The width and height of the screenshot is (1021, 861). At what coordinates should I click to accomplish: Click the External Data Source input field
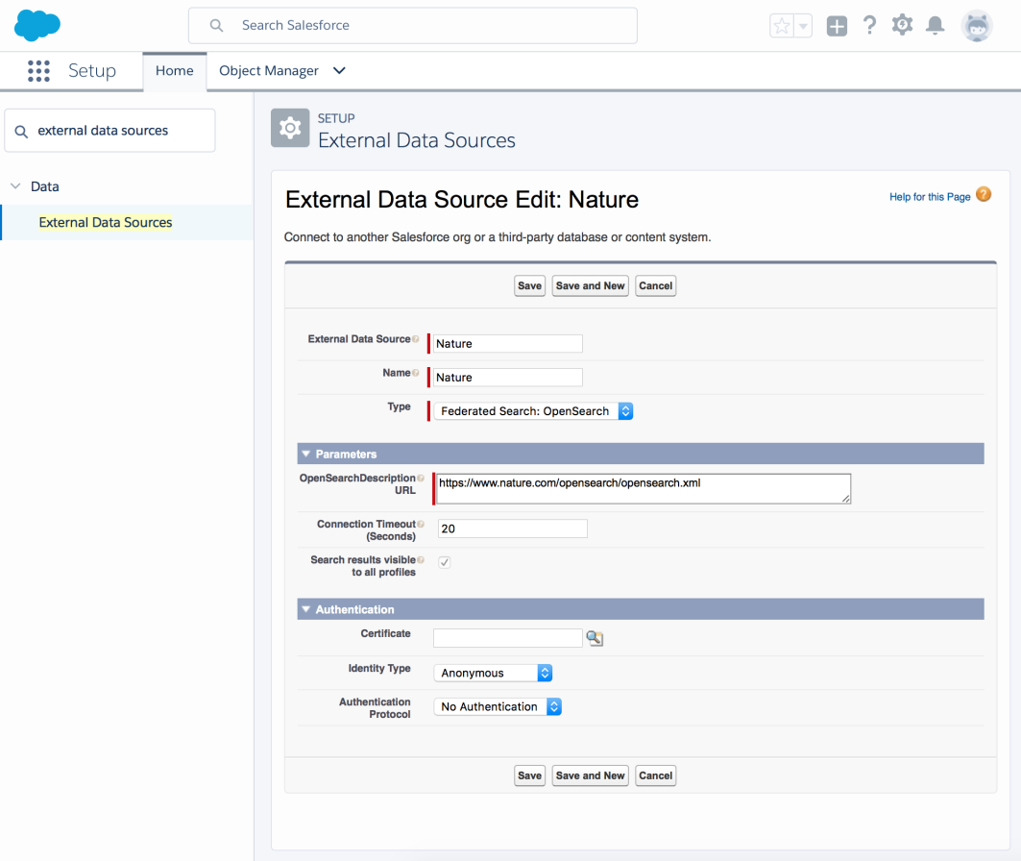[x=508, y=344]
